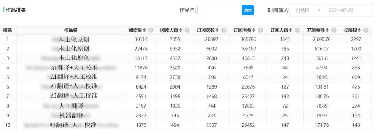Click the 107159 subscription spend cell
Image resolution: width=376 pixels, height=134 pixels.
(x=248, y=49)
